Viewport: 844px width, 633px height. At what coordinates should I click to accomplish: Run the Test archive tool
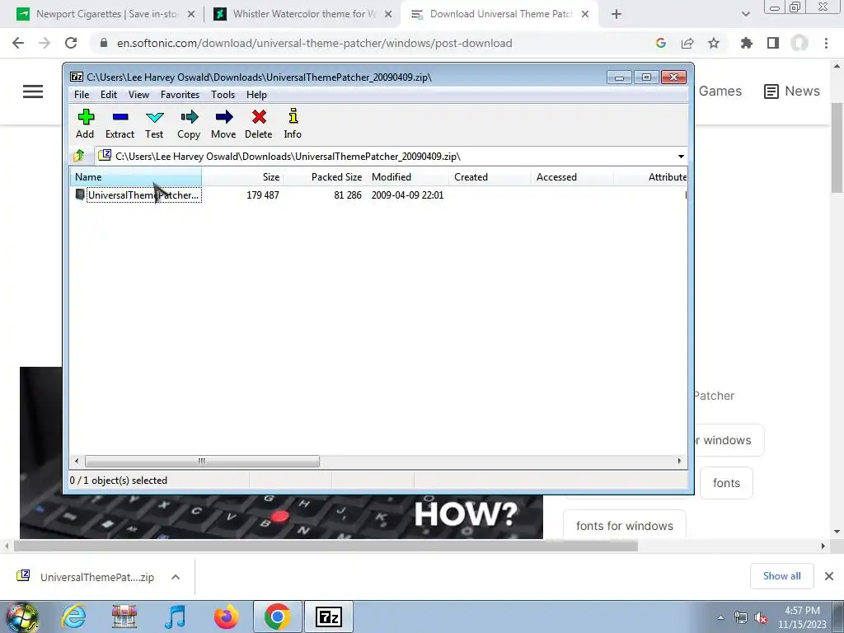(x=154, y=117)
